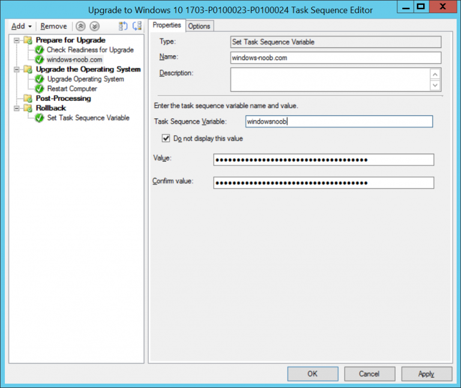Viewport: 461px width, 388px height.
Task: Click the move step up arrow icon
Action: coord(80,26)
